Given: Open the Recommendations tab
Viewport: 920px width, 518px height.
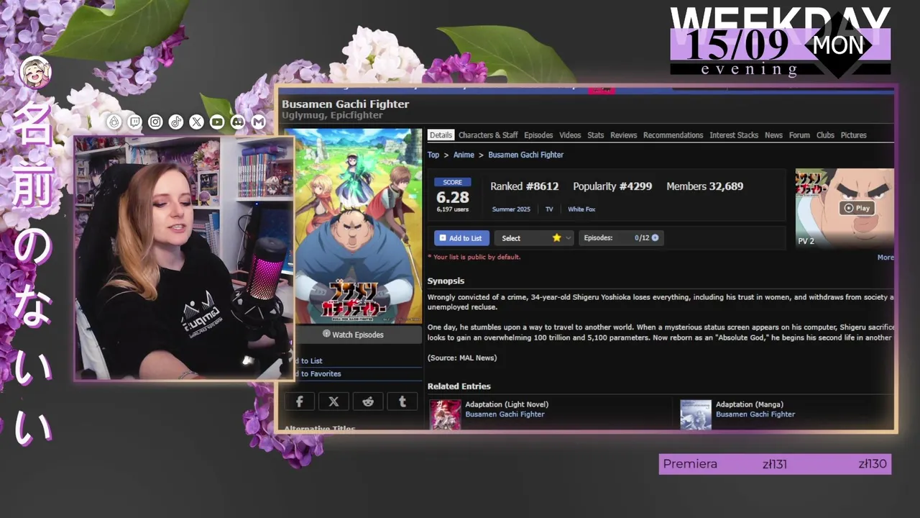Looking at the screenshot, I should point(673,135).
